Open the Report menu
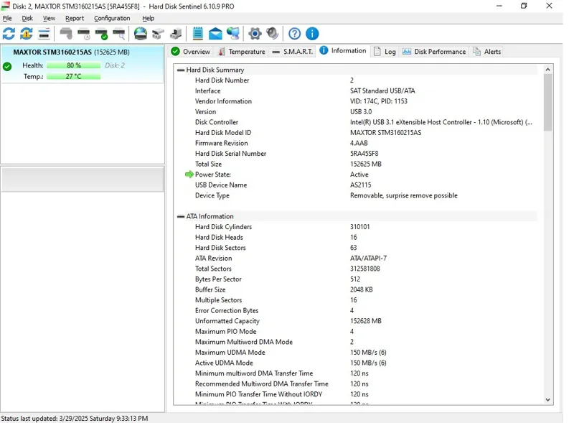Screen dimensions: 574x423 click(74, 18)
